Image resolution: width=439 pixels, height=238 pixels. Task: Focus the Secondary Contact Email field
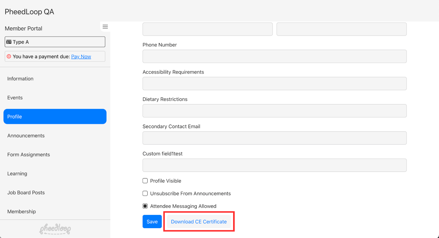(x=275, y=138)
